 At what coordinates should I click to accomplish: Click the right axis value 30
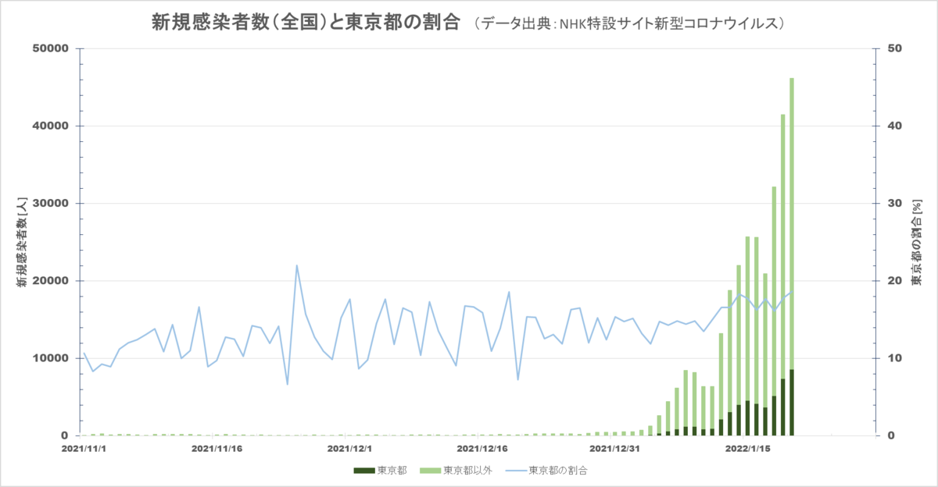[x=894, y=203]
